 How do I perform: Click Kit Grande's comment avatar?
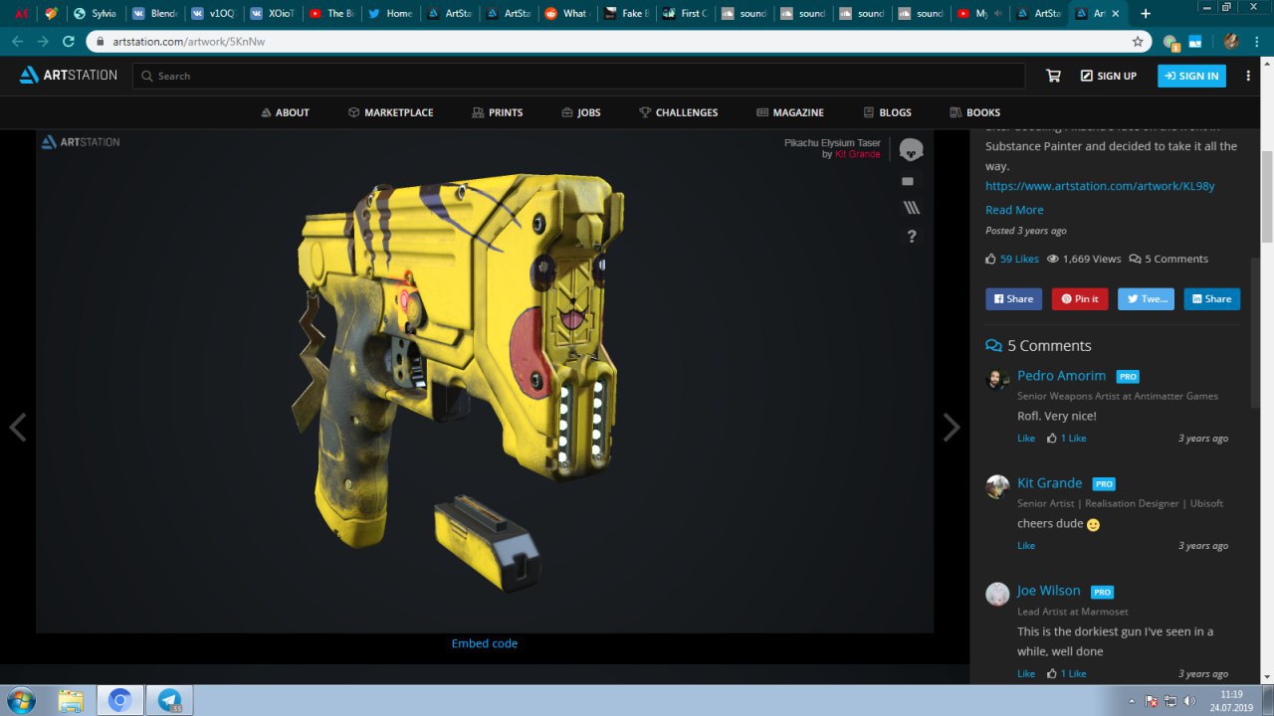[997, 487]
